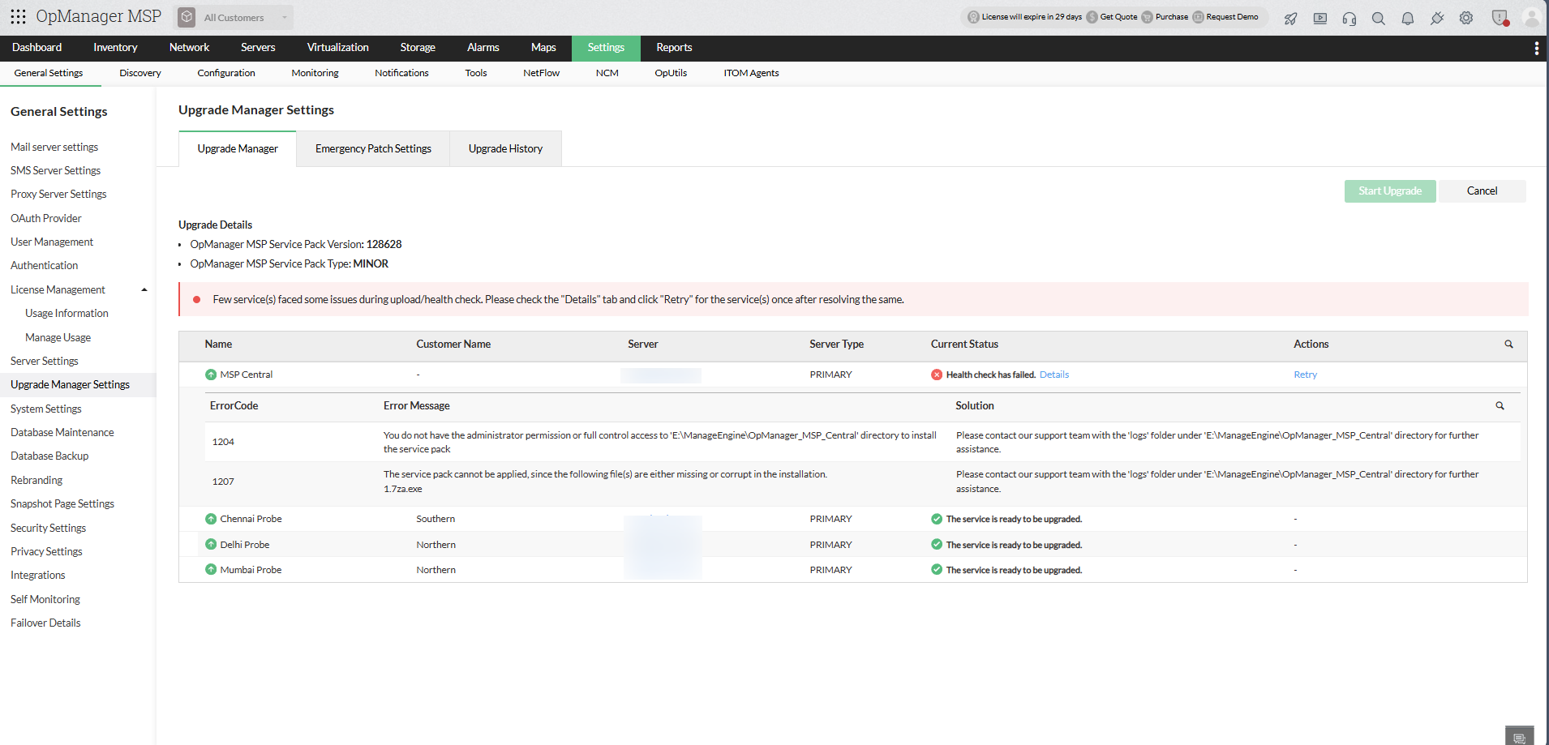Switch to the Emergency Patch Settings tab
Image resolution: width=1549 pixels, height=745 pixels.
pyautogui.click(x=373, y=149)
